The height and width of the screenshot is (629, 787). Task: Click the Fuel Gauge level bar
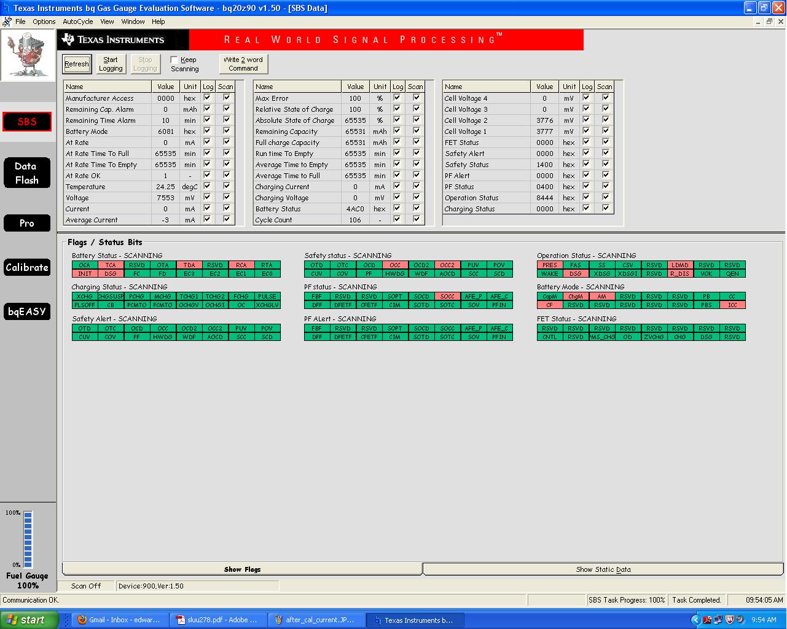tap(28, 539)
